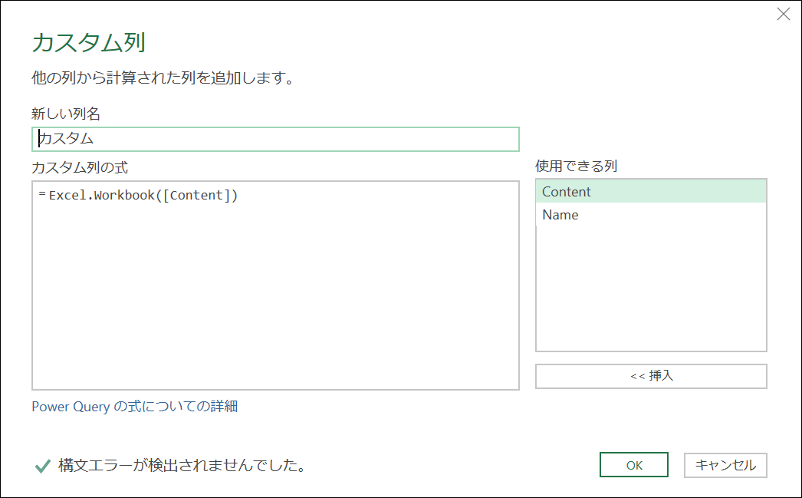The height and width of the screenshot is (498, 802).
Task: Click the 構文エラーが検出されませんでした status message
Action: pos(182,465)
